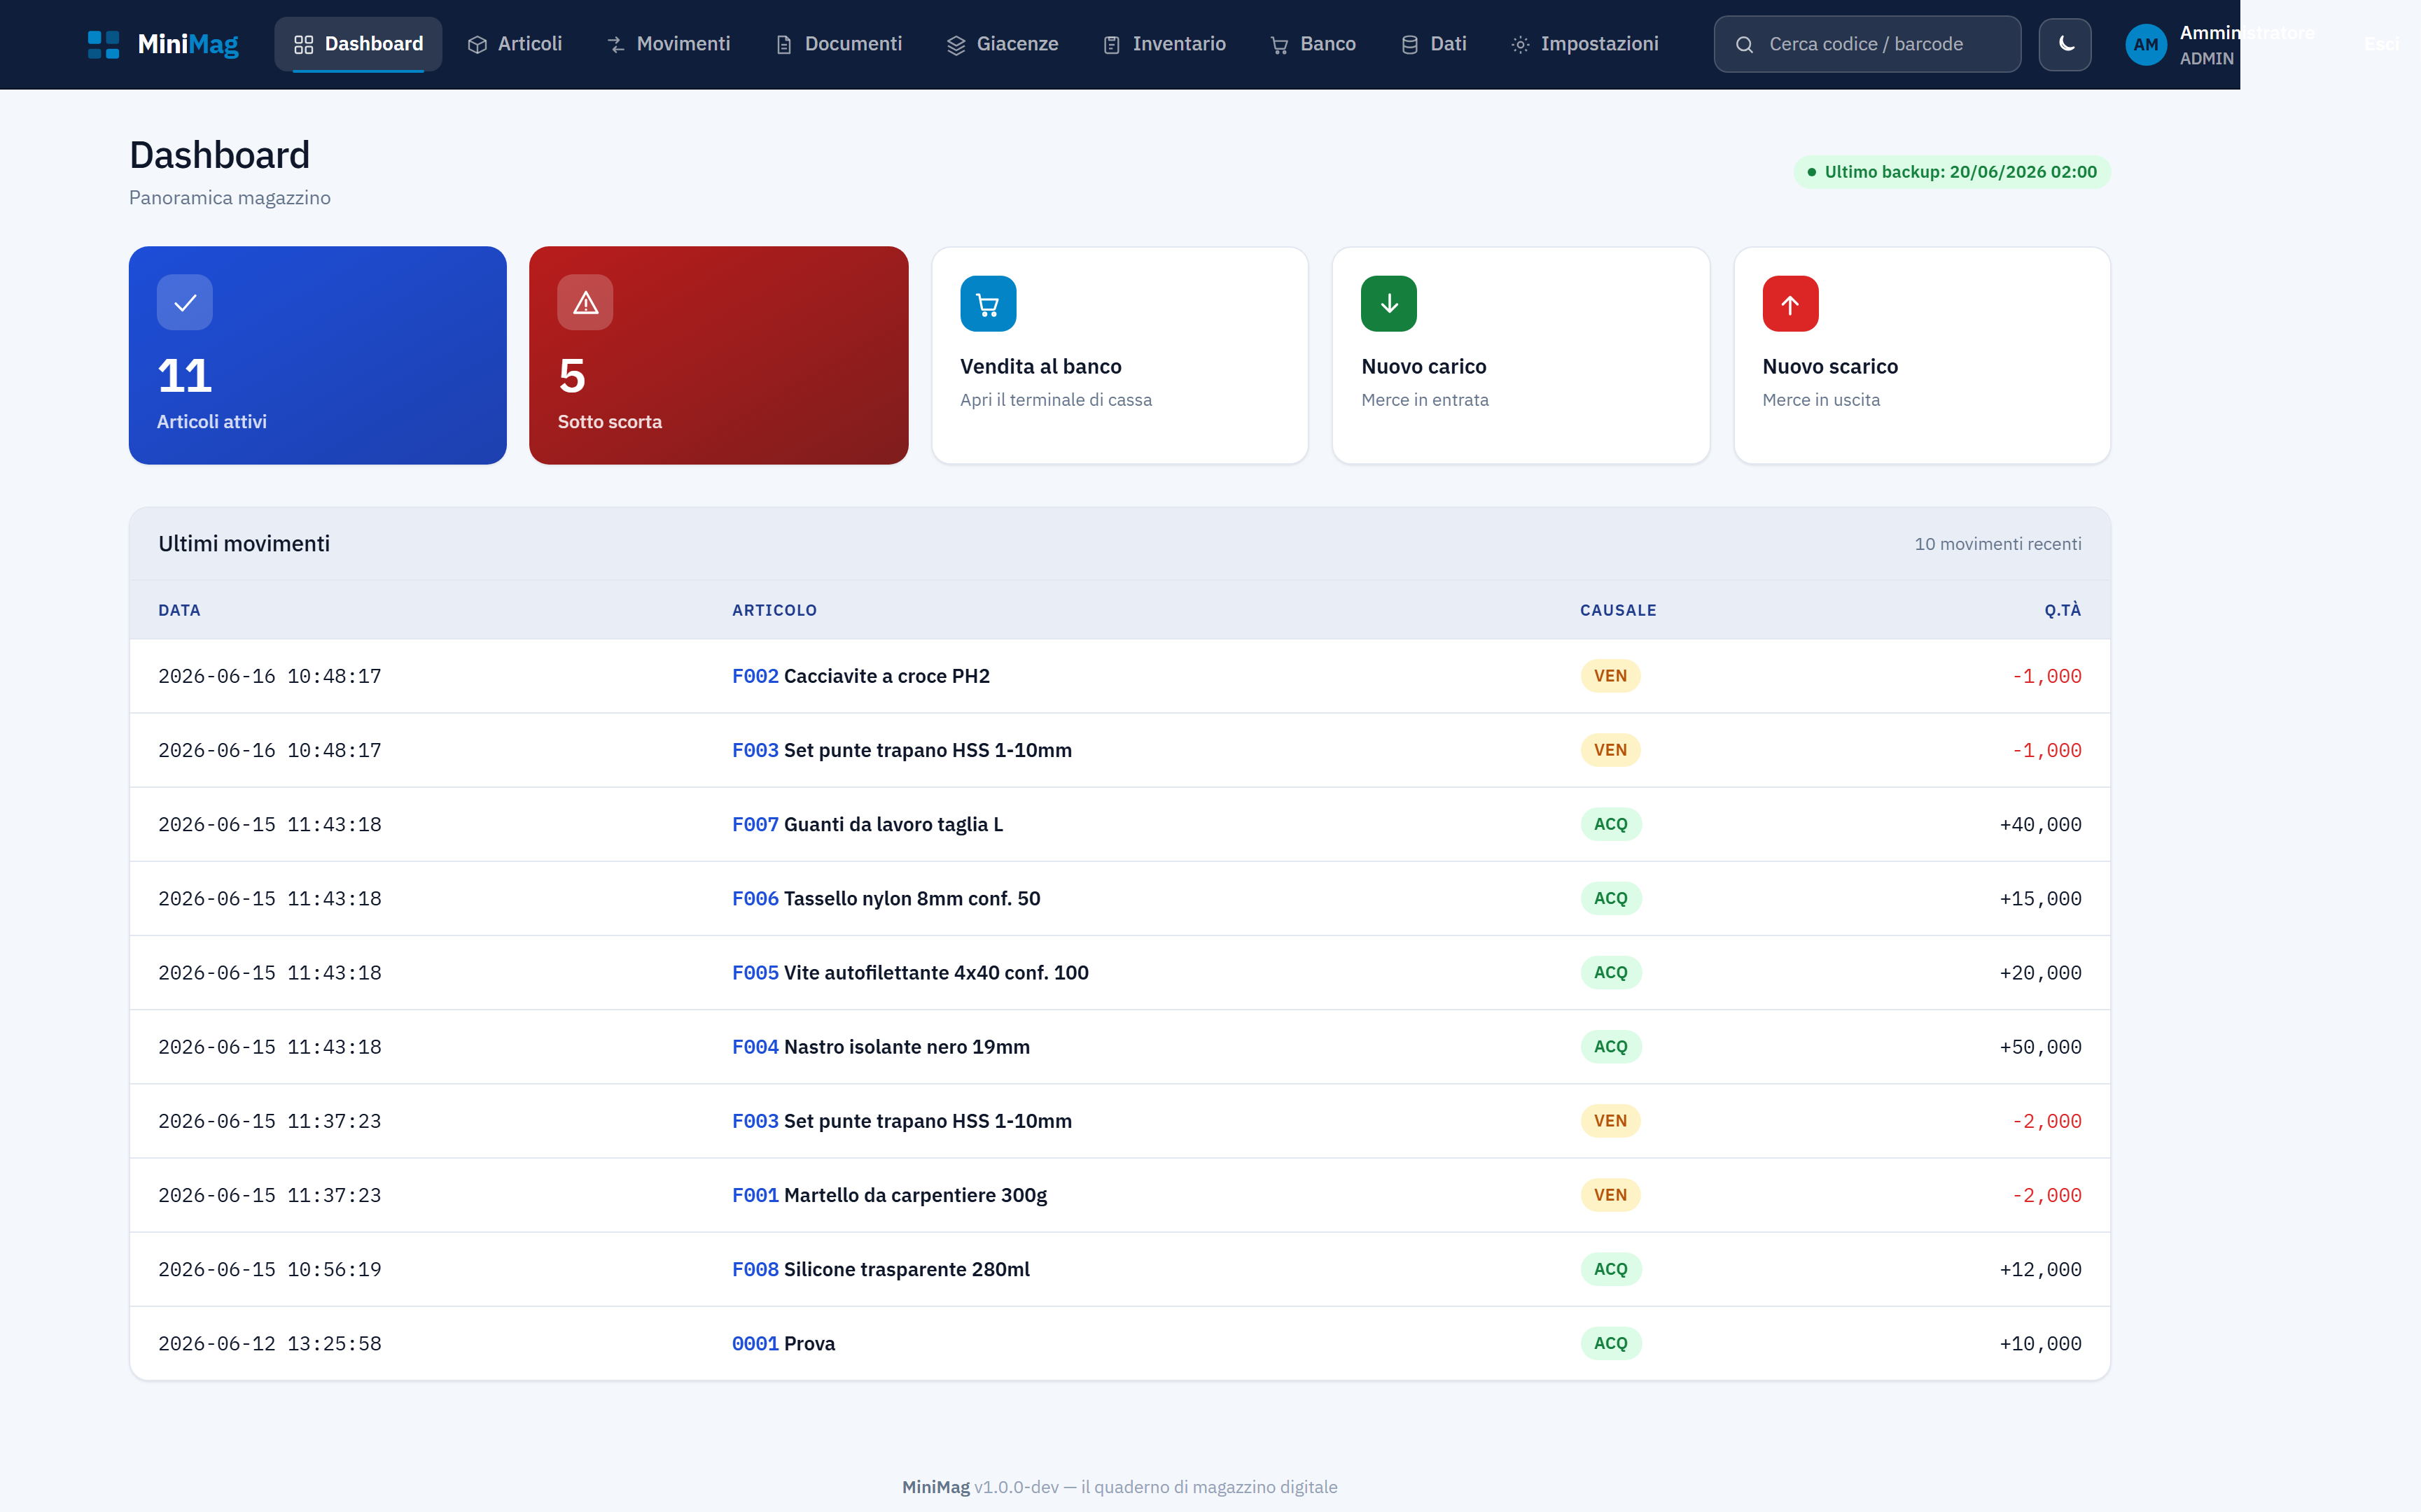
Task: Click the Giacenze layers icon
Action: 956,45
